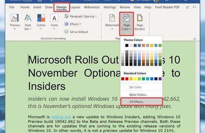Pick the dark blue standard color
Image resolution: width=205 pixels, height=133 pixels.
tap(156, 79)
